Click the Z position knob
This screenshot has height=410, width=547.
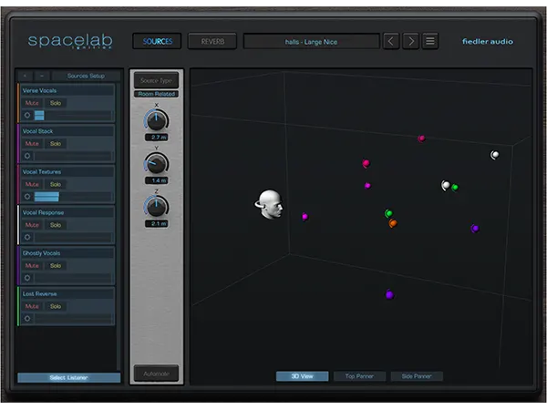pos(156,207)
